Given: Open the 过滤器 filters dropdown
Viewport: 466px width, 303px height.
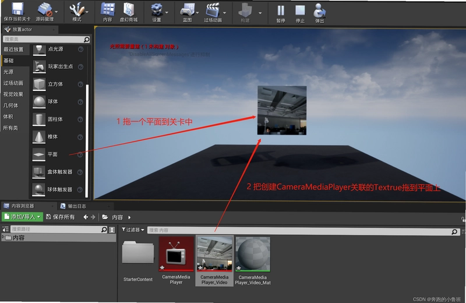Looking at the screenshot, I should coord(133,230).
